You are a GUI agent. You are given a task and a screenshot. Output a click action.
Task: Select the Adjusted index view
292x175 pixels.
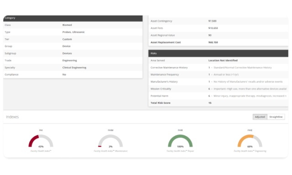pos(260,117)
